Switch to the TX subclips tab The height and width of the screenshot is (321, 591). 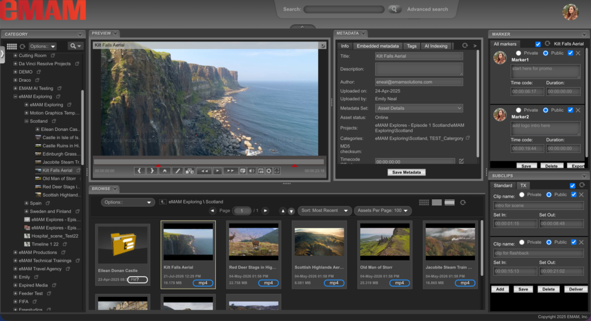523,186
